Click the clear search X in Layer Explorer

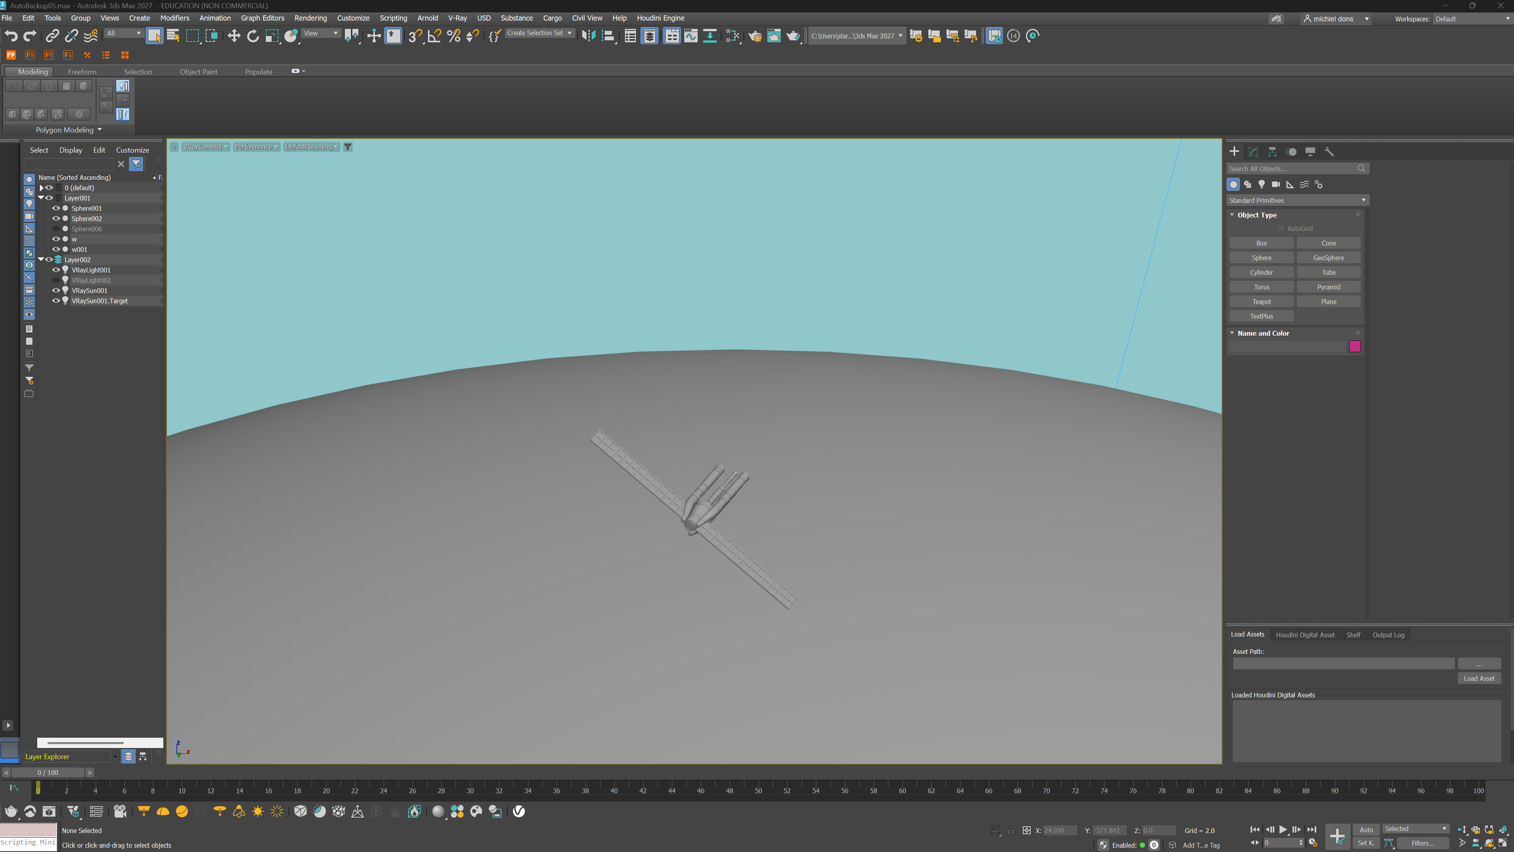coord(121,164)
